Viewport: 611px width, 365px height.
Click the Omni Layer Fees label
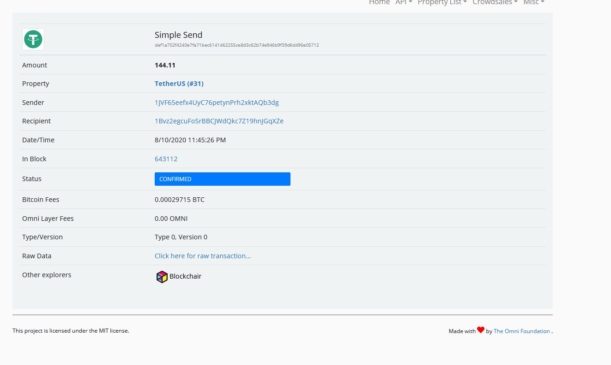(x=48, y=219)
